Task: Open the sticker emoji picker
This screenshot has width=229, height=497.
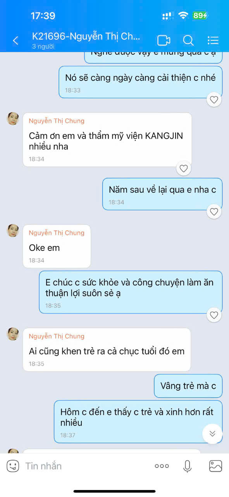Action: (x=13, y=466)
